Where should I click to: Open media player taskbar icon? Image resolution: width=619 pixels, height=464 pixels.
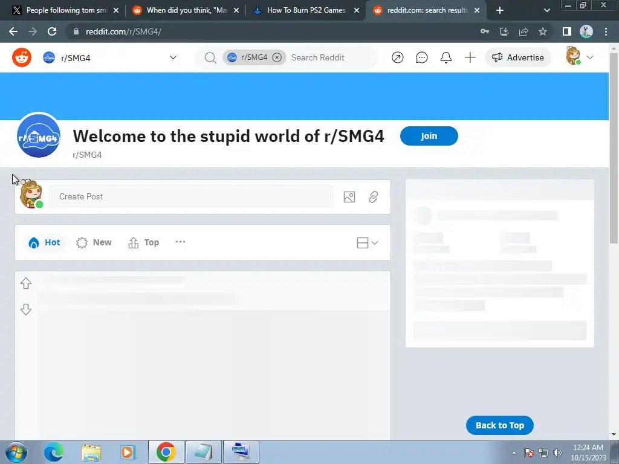pyautogui.click(x=128, y=452)
